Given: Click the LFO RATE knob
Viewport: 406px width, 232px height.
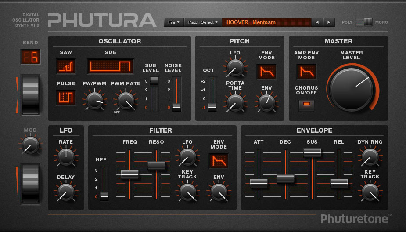Looking at the screenshot, I should (x=66, y=157).
